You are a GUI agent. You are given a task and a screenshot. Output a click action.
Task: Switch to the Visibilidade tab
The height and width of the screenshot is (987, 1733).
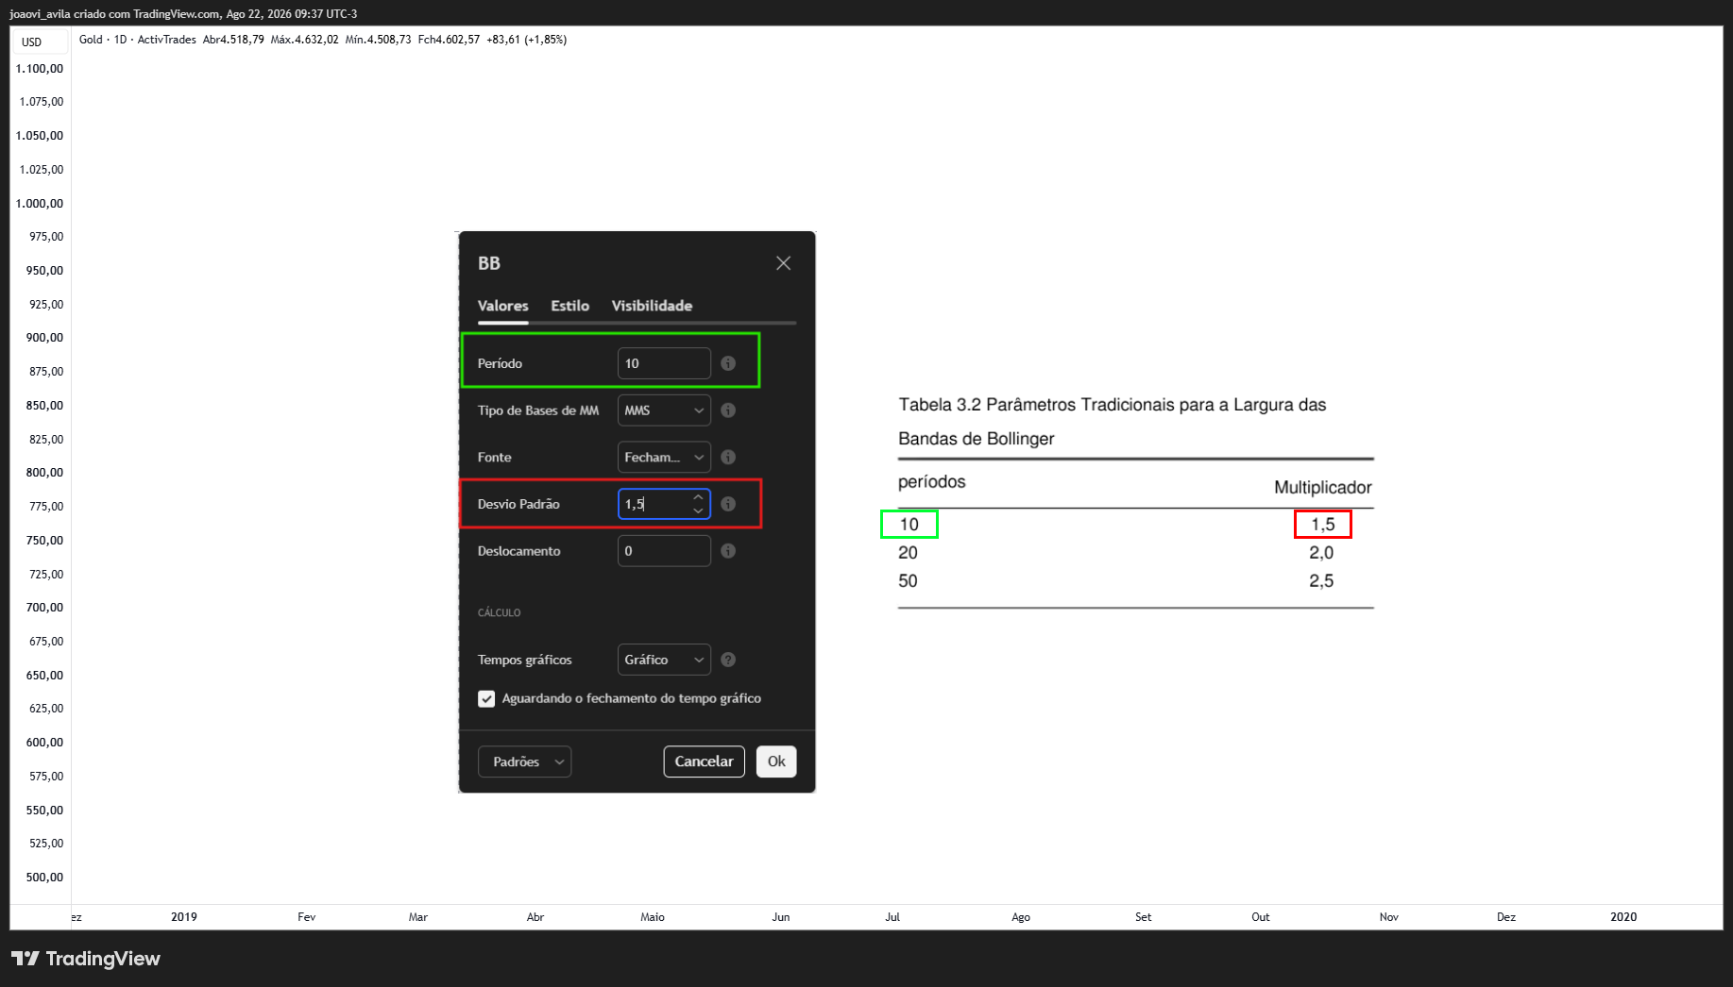[652, 306]
